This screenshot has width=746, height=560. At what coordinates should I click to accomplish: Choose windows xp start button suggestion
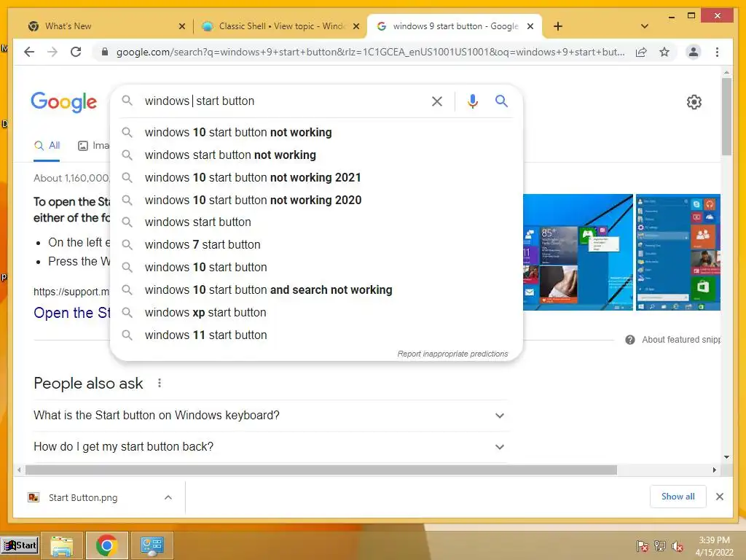click(x=316, y=312)
